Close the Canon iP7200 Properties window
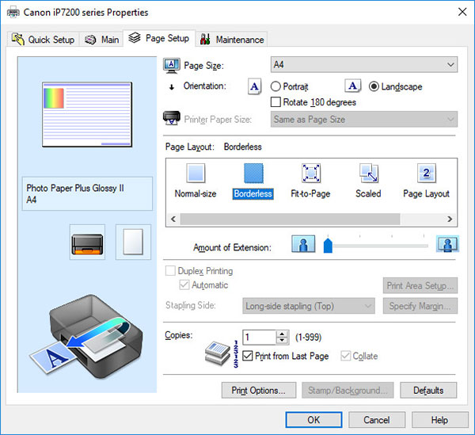Viewport: 475px width, 435px height. coord(462,12)
